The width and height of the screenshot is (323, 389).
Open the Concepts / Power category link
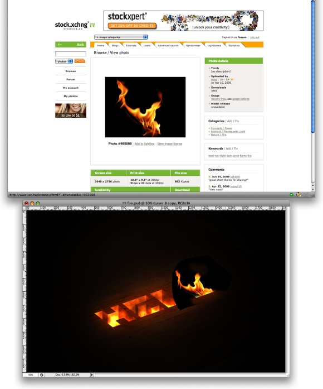221,128
